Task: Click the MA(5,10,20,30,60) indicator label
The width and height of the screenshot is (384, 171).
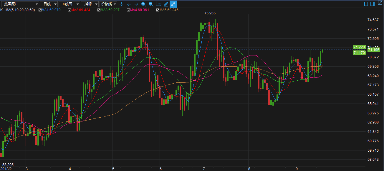Action: [20, 10]
